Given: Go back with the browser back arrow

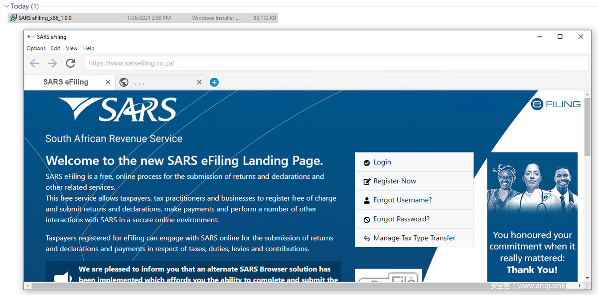Looking at the screenshot, I should 34,63.
